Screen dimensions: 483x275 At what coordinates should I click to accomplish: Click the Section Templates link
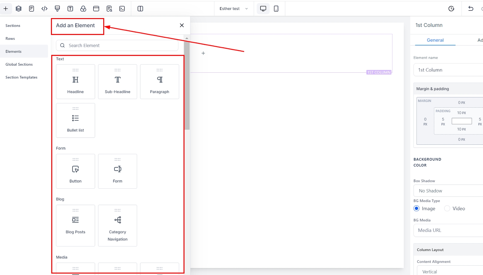[x=21, y=77]
